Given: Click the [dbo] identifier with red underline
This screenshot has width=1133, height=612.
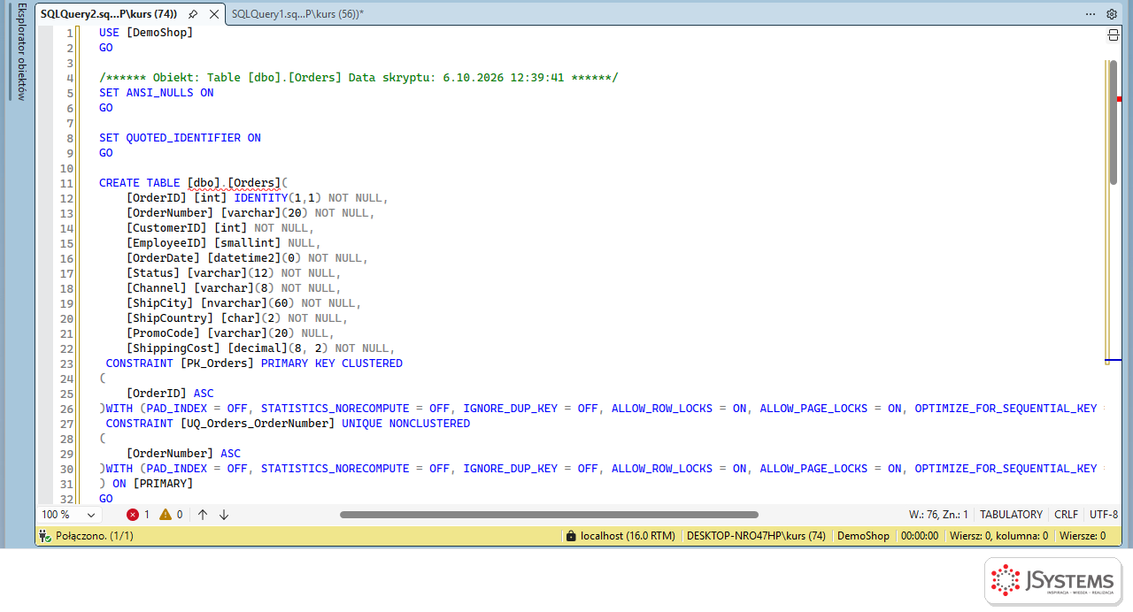Looking at the screenshot, I should [204, 183].
